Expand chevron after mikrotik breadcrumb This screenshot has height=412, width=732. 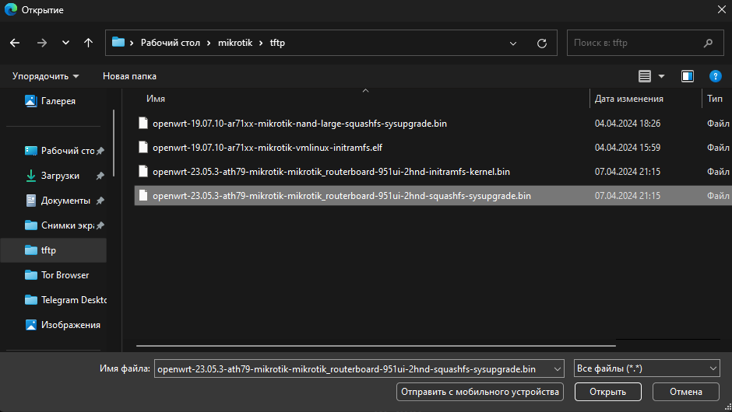261,43
